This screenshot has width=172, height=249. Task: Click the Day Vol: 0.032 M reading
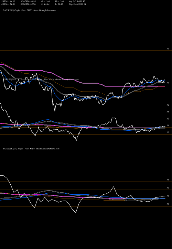click(77, 4)
